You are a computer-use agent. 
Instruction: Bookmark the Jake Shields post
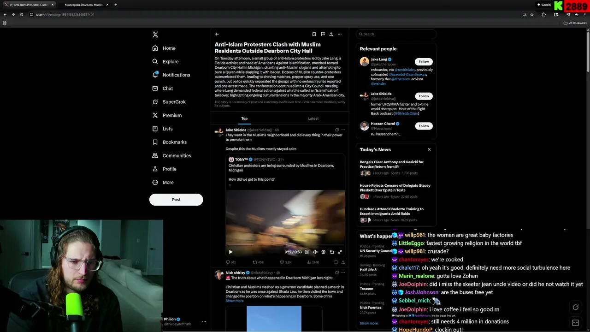tap(336, 262)
